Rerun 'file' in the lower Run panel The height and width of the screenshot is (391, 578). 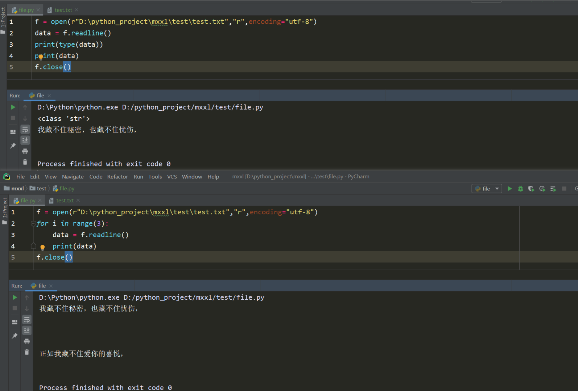tap(15, 297)
